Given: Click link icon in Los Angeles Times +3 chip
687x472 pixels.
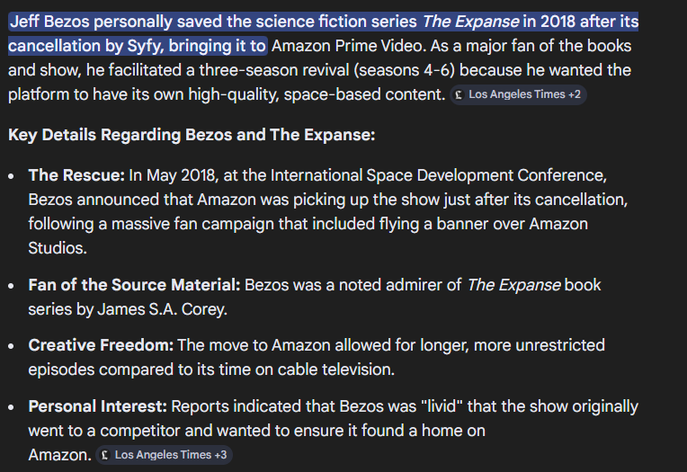Looking at the screenshot, I should coord(106,455).
